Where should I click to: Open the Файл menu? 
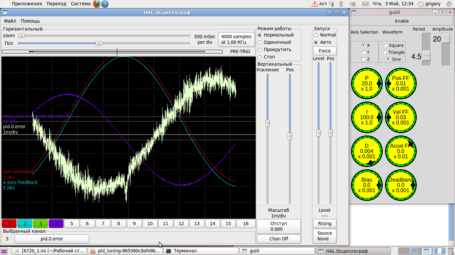pos(10,21)
